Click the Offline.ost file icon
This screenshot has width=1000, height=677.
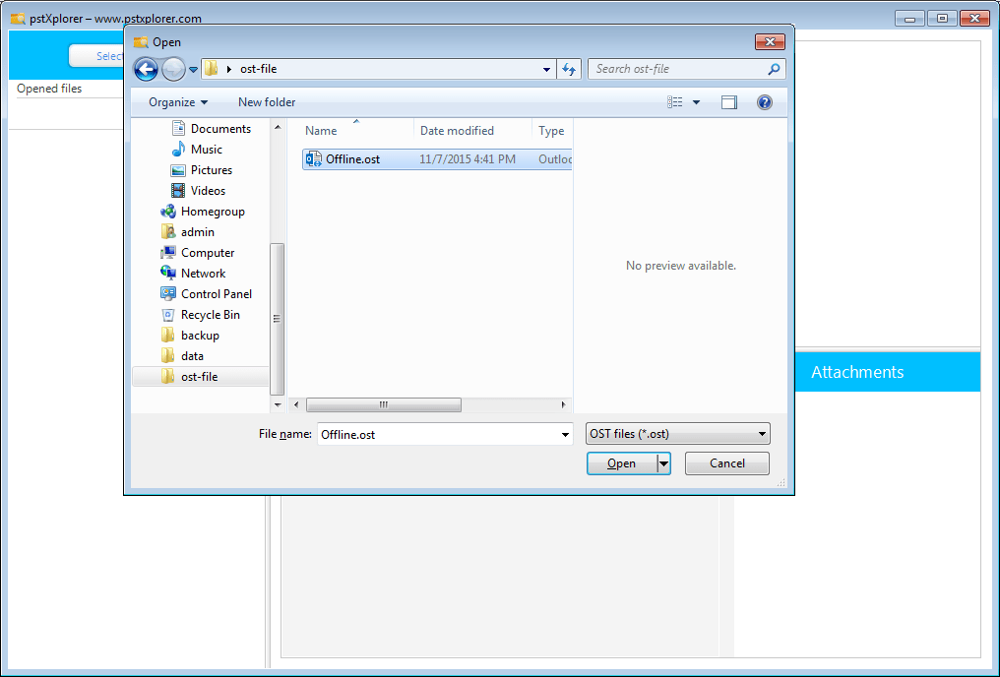tap(314, 159)
